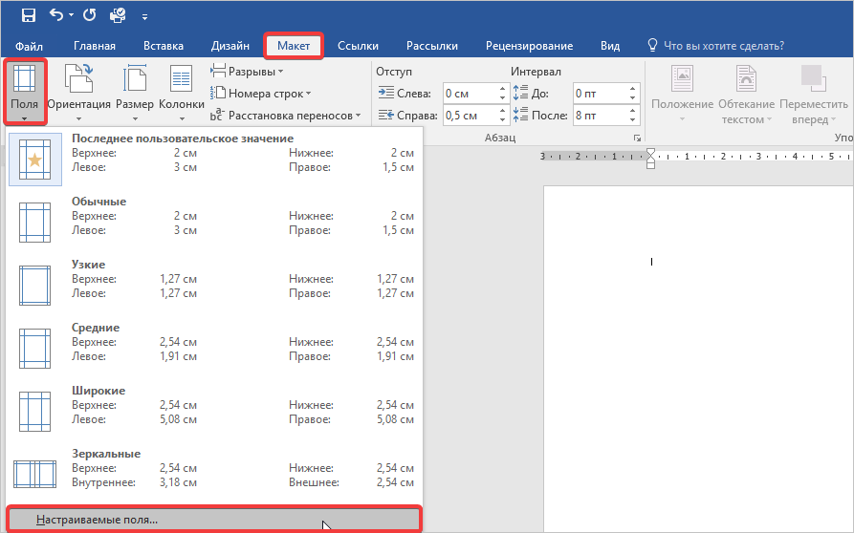The image size is (854, 533).
Task: Increase the spacing after (После) value
Action: (631, 111)
